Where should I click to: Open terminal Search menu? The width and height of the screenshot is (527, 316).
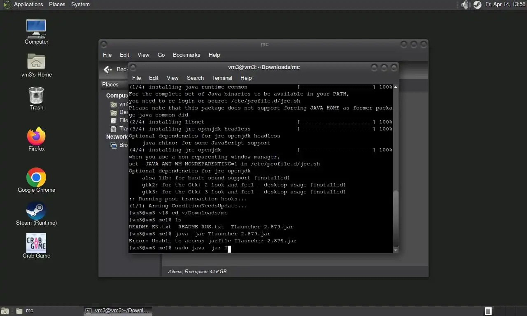click(x=195, y=78)
